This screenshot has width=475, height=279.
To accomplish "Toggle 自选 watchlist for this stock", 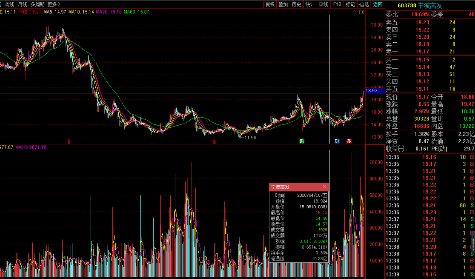I will (x=364, y=4).
